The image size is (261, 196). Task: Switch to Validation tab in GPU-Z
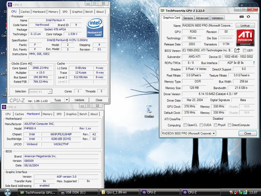(x=217, y=18)
